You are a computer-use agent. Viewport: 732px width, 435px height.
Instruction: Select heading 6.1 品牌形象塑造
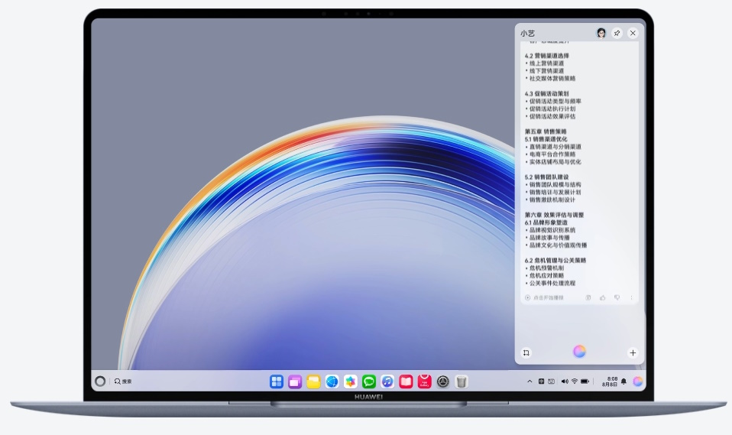pyautogui.click(x=546, y=222)
